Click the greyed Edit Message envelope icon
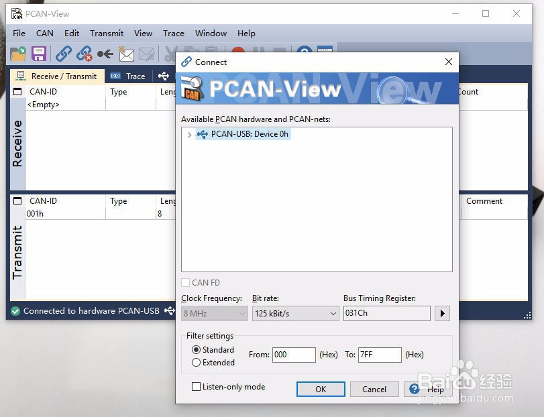Image resolution: width=544 pixels, height=417 pixels. tap(146, 54)
